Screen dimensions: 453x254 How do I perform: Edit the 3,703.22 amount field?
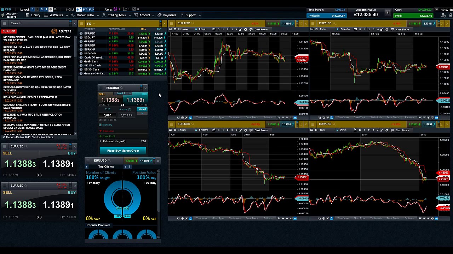(x=126, y=115)
